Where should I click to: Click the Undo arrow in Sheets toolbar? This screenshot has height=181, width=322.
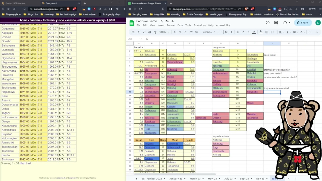click(x=139, y=32)
